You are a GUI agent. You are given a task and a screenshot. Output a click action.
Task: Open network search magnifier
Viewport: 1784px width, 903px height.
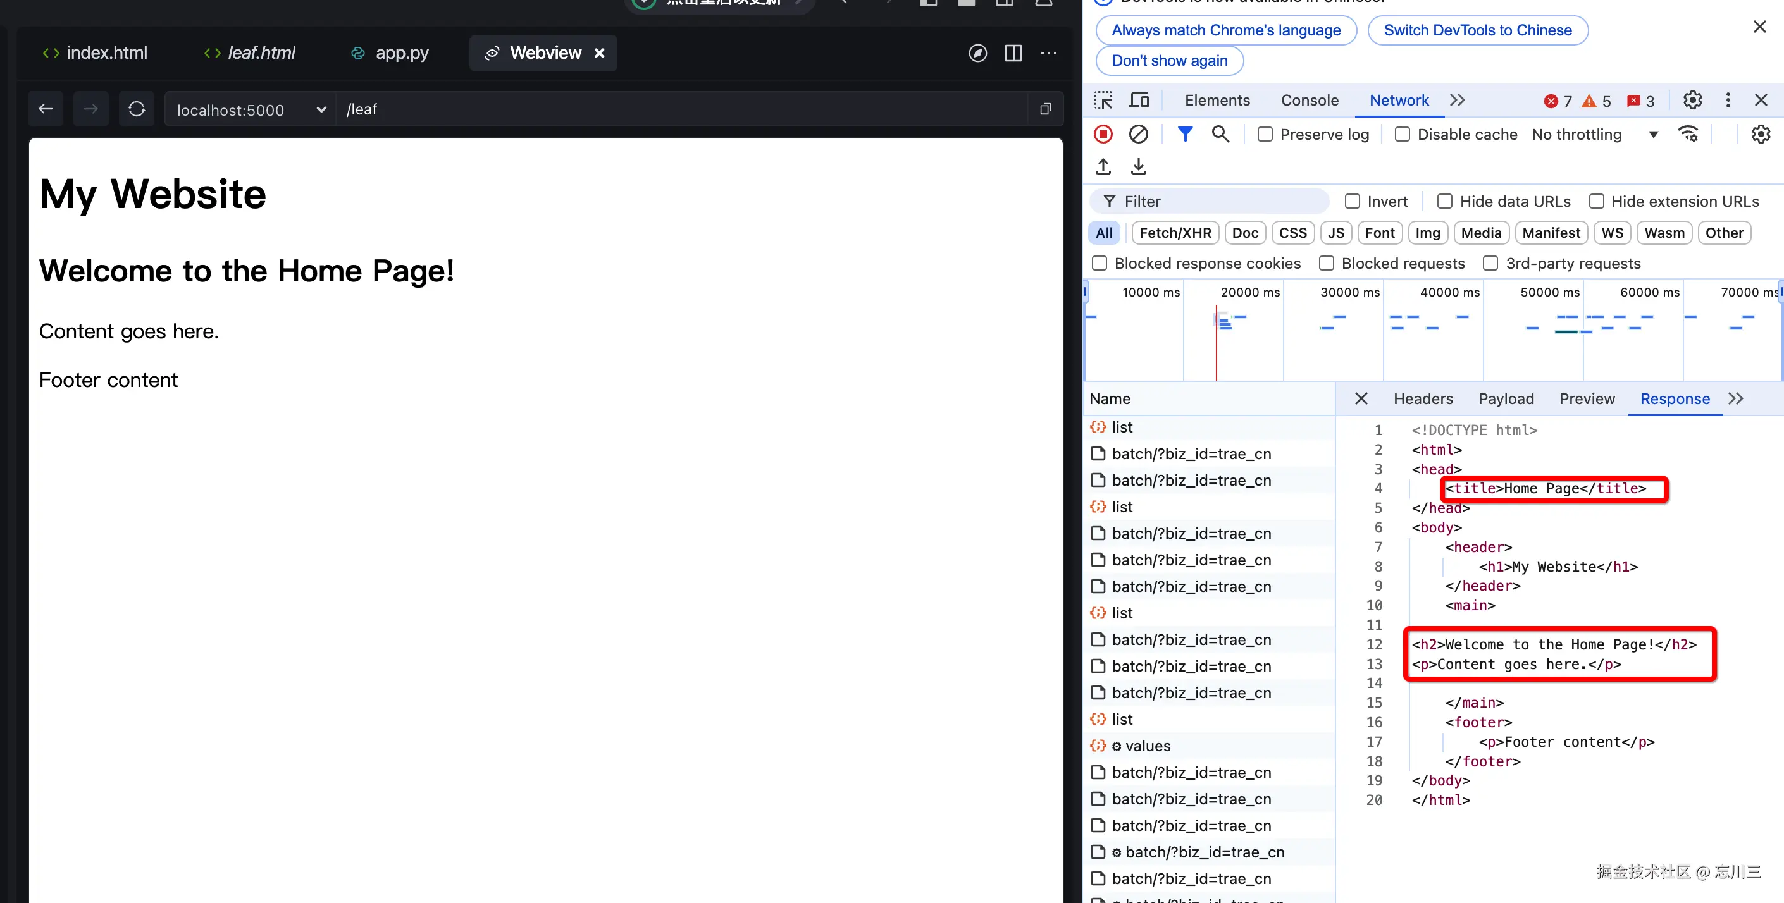[1220, 134]
